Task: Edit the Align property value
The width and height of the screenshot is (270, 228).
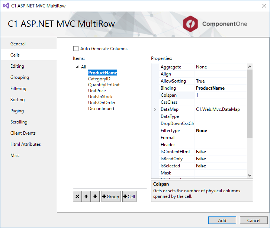Action: click(221, 74)
